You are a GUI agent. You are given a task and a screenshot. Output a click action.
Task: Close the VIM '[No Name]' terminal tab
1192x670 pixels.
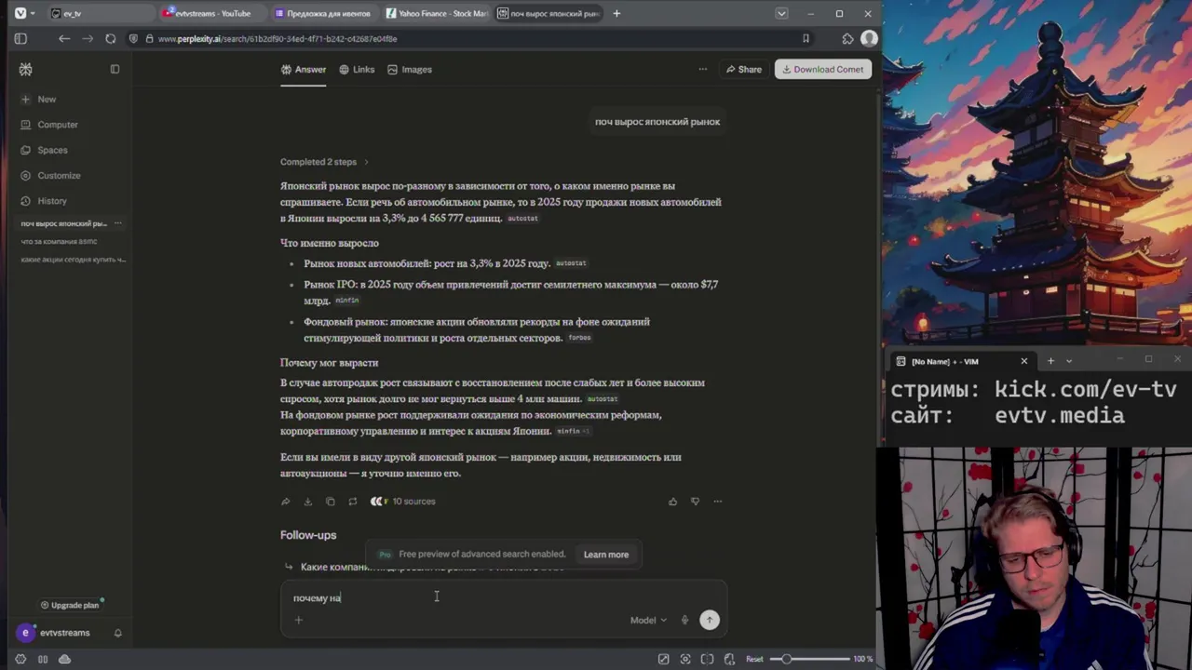pyautogui.click(x=1024, y=361)
